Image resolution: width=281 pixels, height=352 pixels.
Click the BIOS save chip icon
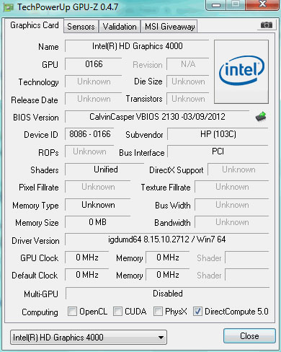click(x=261, y=117)
